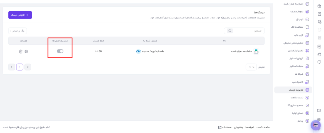Click the previous page pagination arrow
Image resolution: width=324 pixels, height=133 pixels.
pos(28,67)
